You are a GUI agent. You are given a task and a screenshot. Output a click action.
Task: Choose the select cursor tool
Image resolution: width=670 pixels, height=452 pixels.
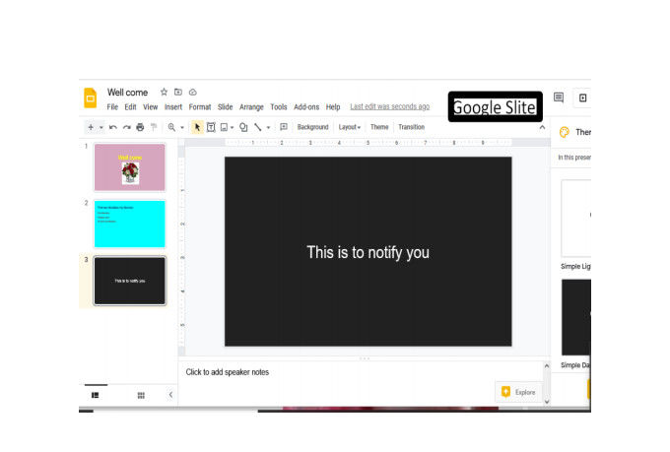(197, 127)
